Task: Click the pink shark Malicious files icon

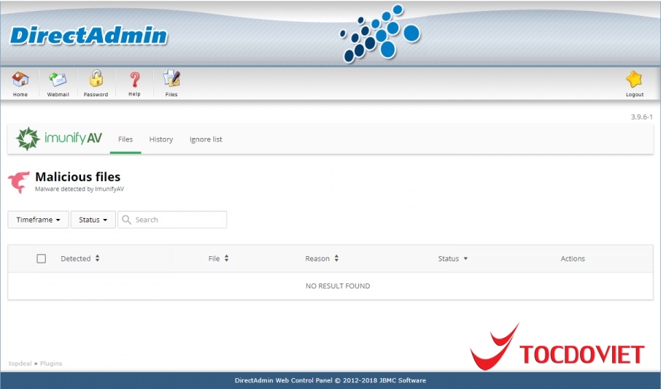Action: pyautogui.click(x=19, y=182)
